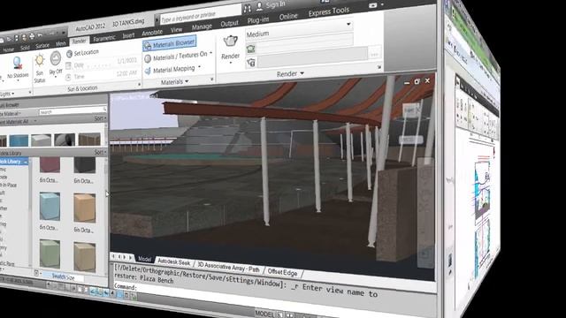
Task: Click the Save icon in the quick access toolbar
Action: click(x=17, y=37)
